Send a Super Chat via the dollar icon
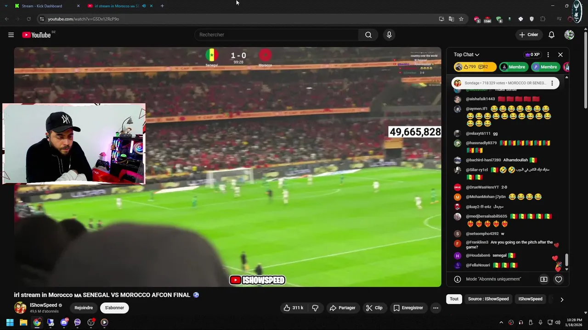 [x=544, y=279]
